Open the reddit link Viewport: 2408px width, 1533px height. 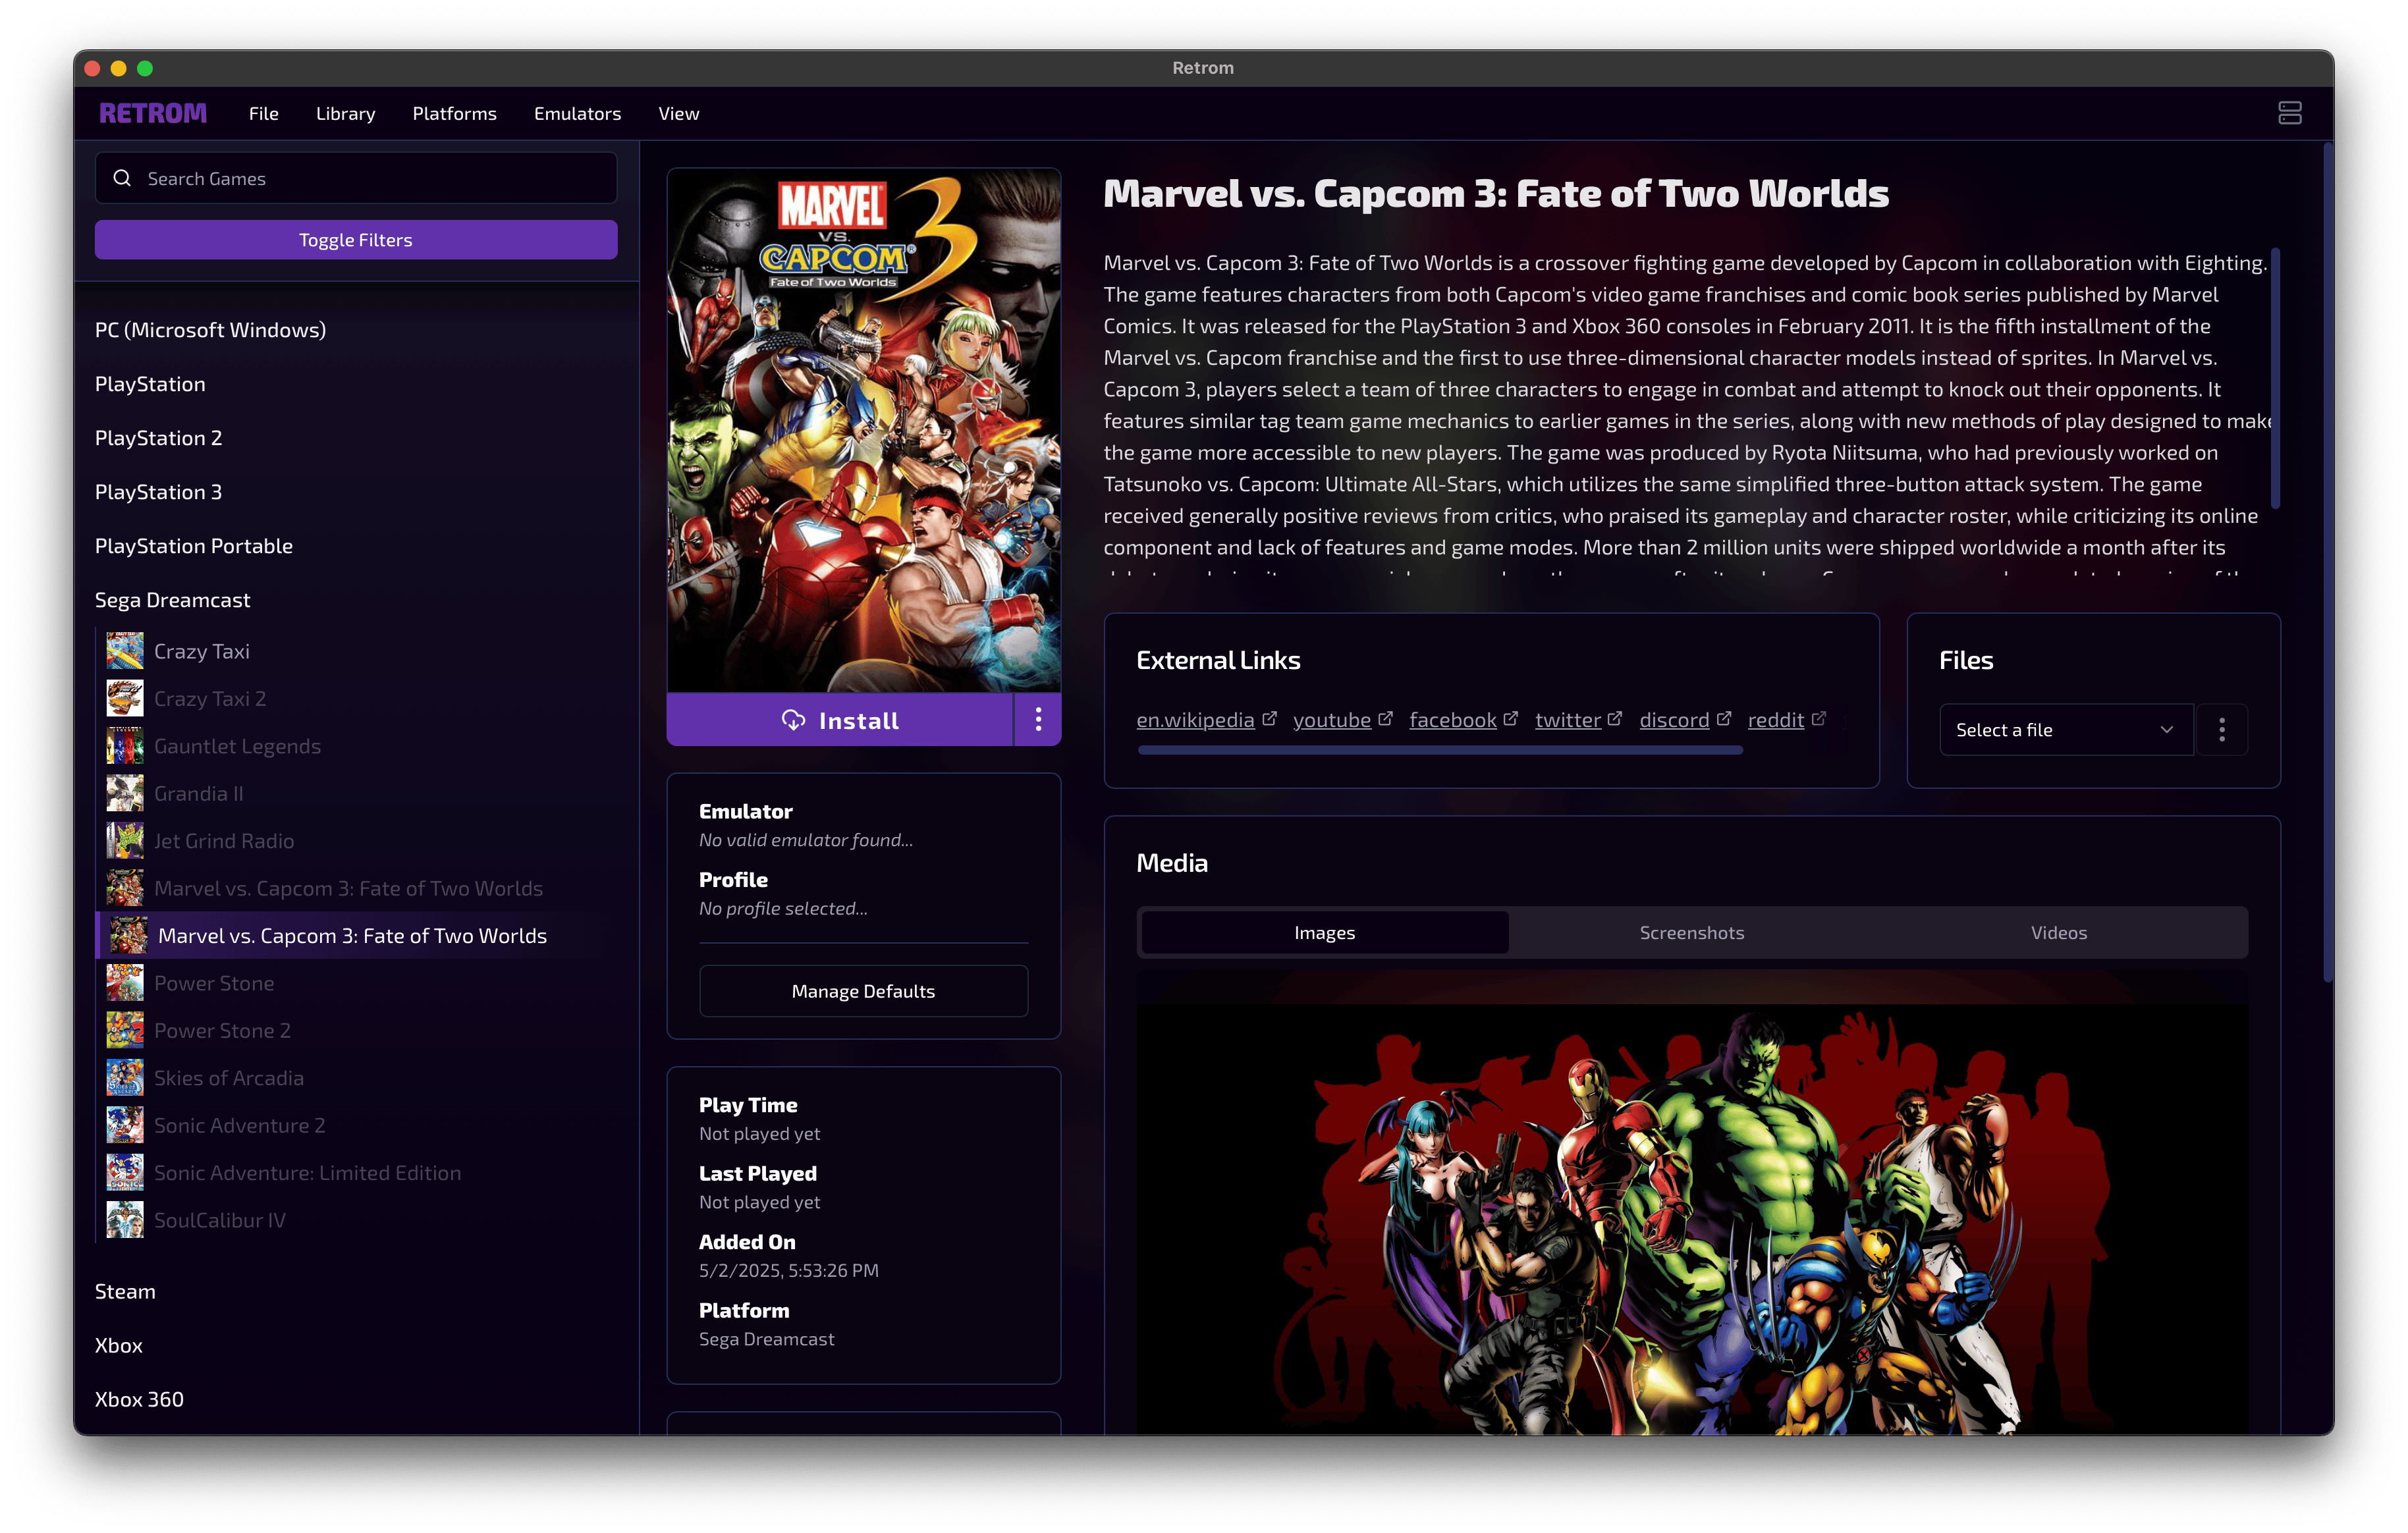1776,720
